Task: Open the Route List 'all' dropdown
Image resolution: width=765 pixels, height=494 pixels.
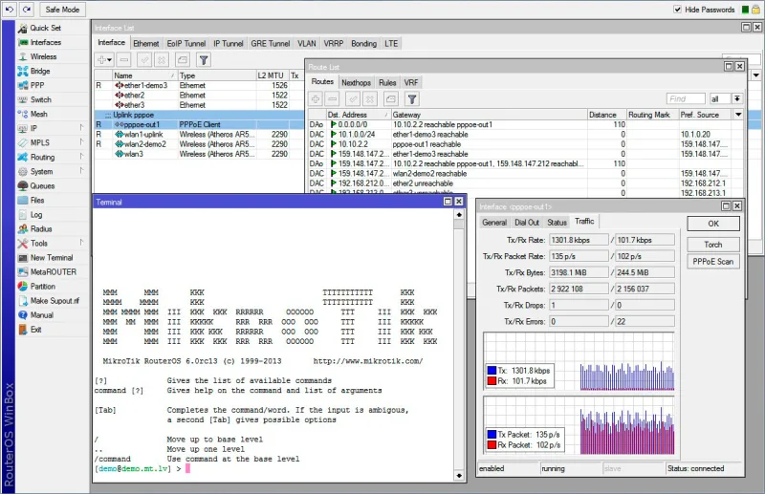Action: [736, 99]
